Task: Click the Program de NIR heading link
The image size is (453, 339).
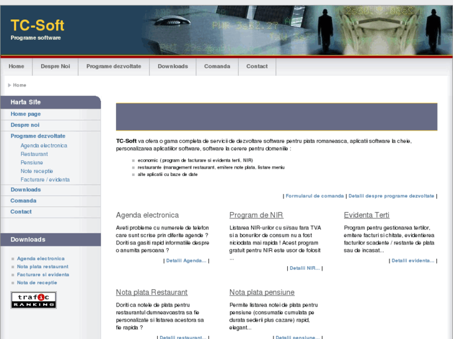Action: coord(256,215)
